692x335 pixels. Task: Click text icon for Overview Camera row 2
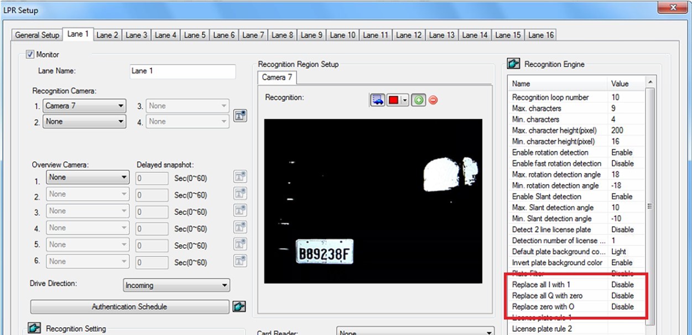point(240,194)
